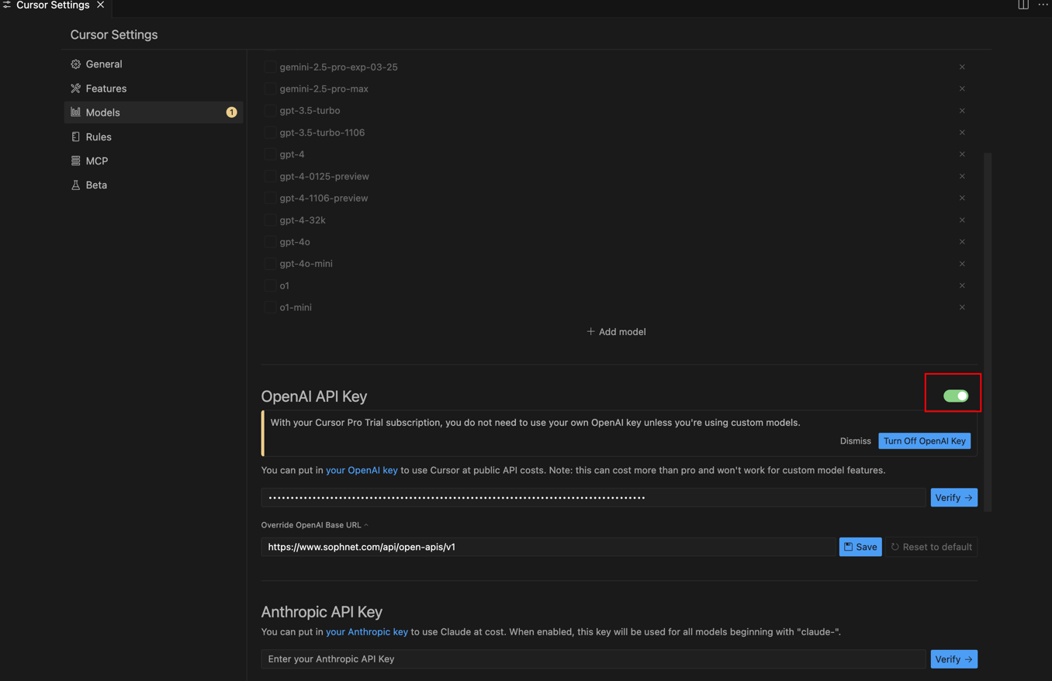Remove the gpt-4 model entry
1052x681 pixels.
(x=962, y=154)
